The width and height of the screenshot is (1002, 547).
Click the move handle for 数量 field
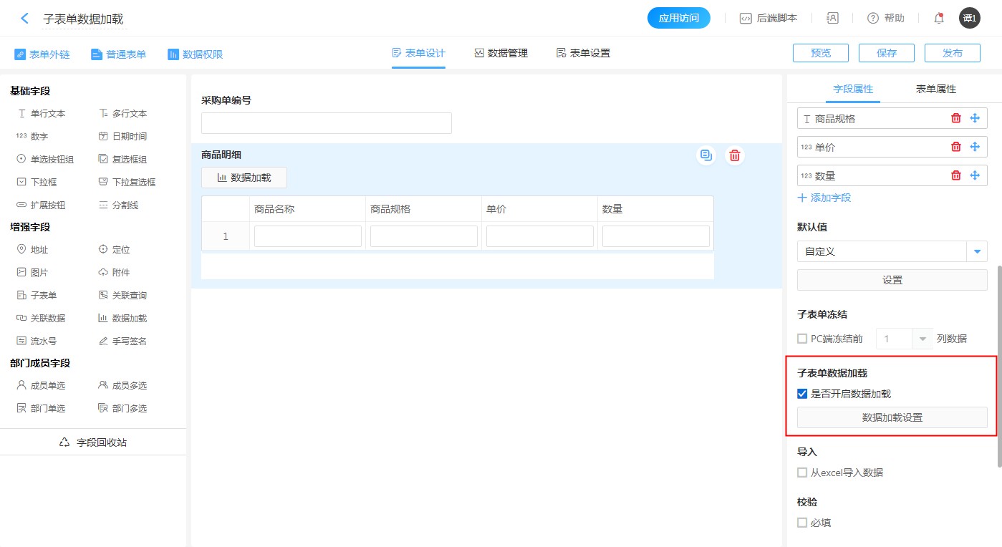click(974, 175)
